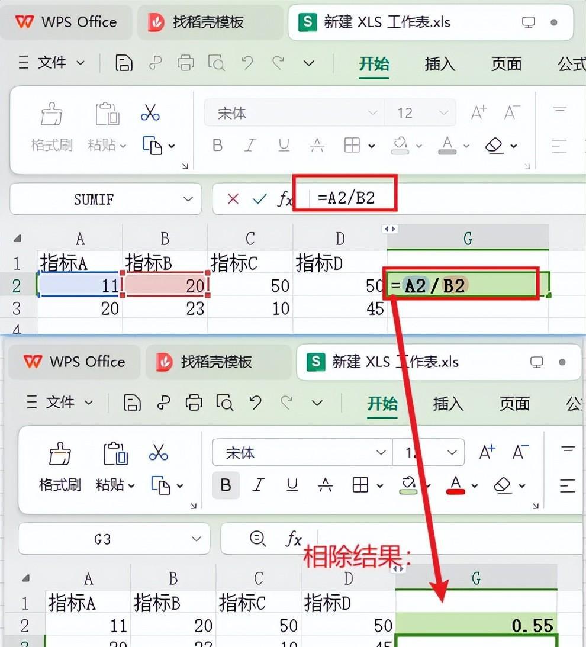Click Cut scissors icon in top window

(x=150, y=112)
